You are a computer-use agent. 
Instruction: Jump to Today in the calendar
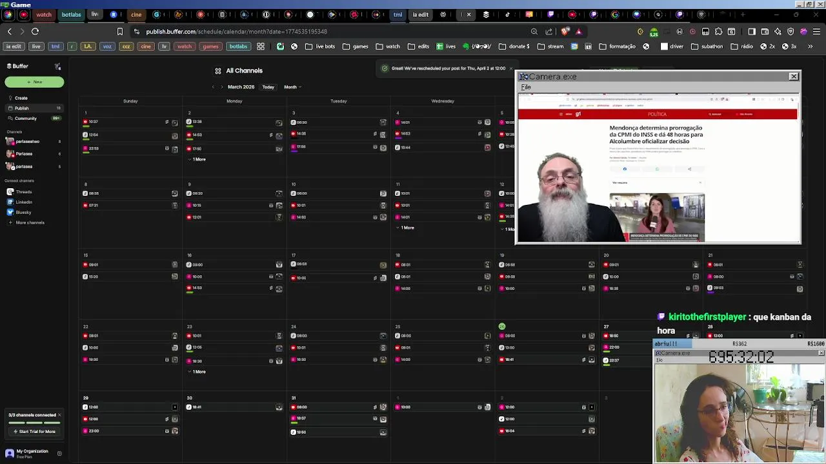(268, 87)
